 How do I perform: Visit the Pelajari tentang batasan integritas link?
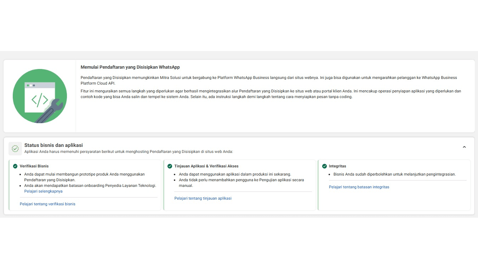pos(359,187)
